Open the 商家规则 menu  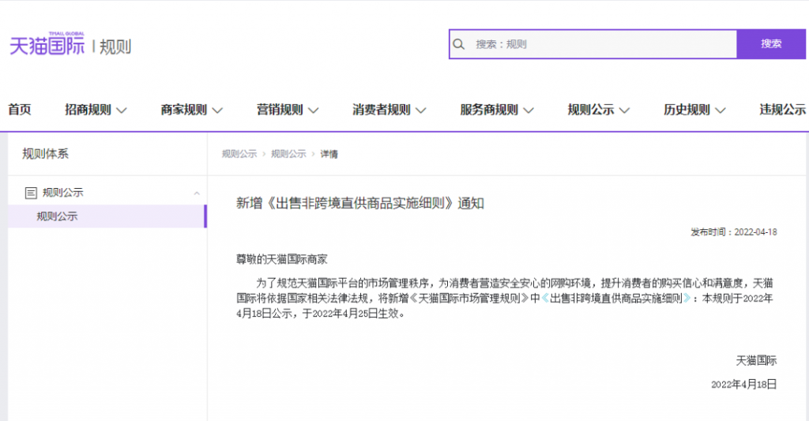click(183, 110)
